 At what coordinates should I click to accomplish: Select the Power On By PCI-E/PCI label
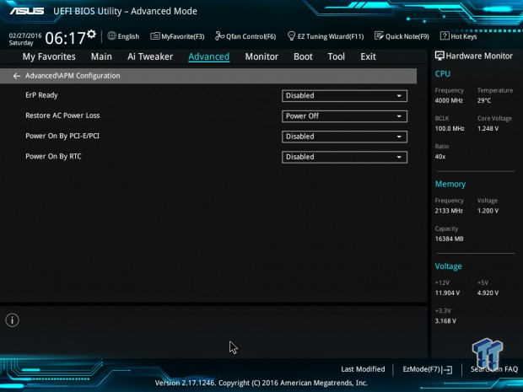tap(62, 136)
